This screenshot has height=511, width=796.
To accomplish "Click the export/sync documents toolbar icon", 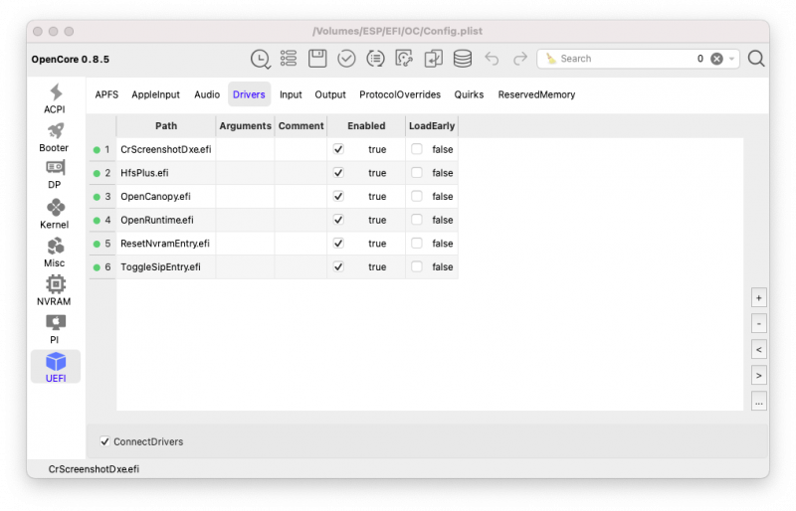I will [433, 59].
